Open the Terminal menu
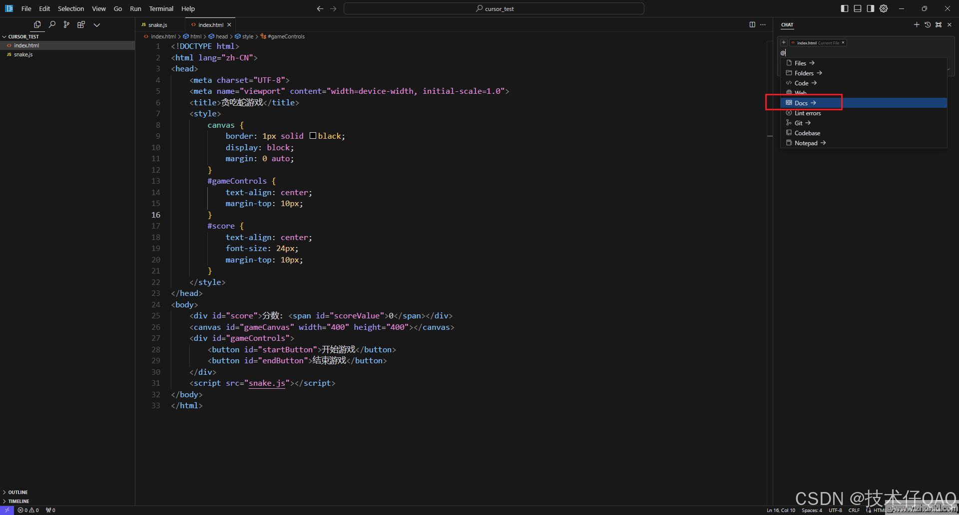This screenshot has height=515, width=959. tap(161, 8)
